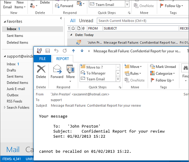The width and height of the screenshot is (189, 162).
Task: Collapse the folder pane with arrow
Action: (x=61, y=18)
